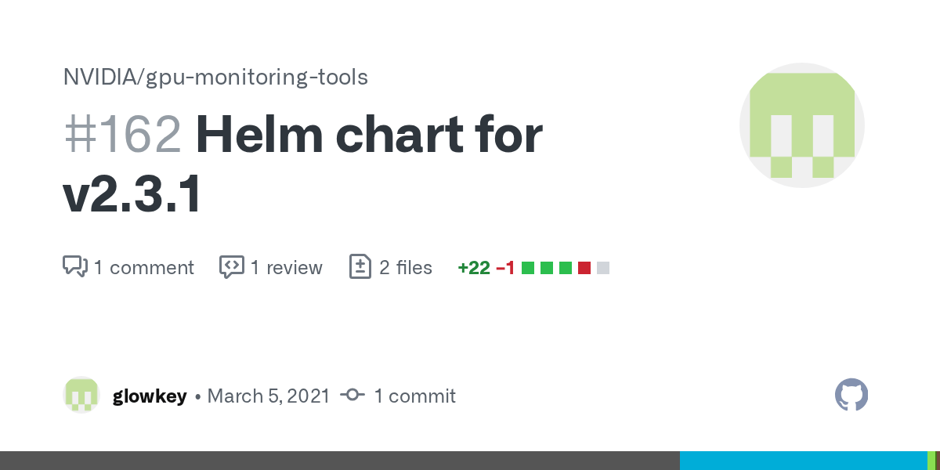Click the comment speech bubbles icon

(x=74, y=267)
